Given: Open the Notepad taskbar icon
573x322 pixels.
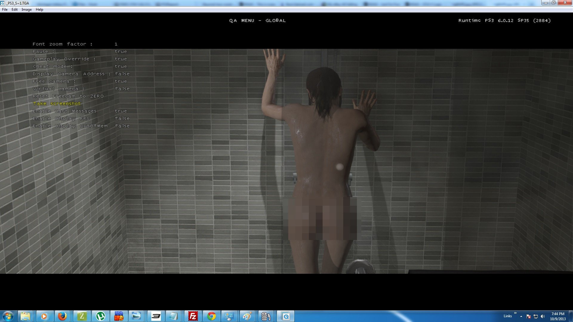Looking at the screenshot, I should [x=173, y=316].
